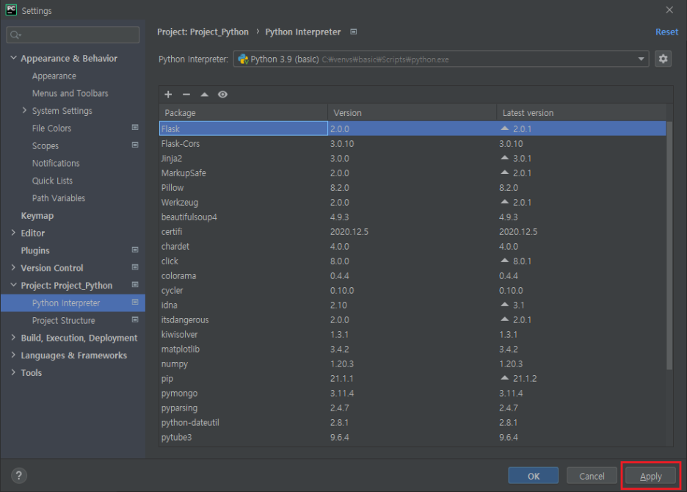The image size is (687, 492).
Task: Open interpreter gear settings button
Action: pyautogui.click(x=663, y=59)
